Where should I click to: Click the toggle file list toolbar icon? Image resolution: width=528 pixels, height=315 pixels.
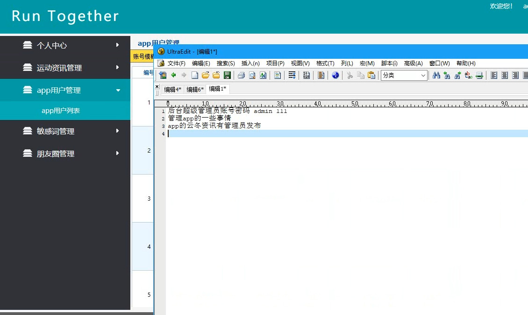(163, 75)
